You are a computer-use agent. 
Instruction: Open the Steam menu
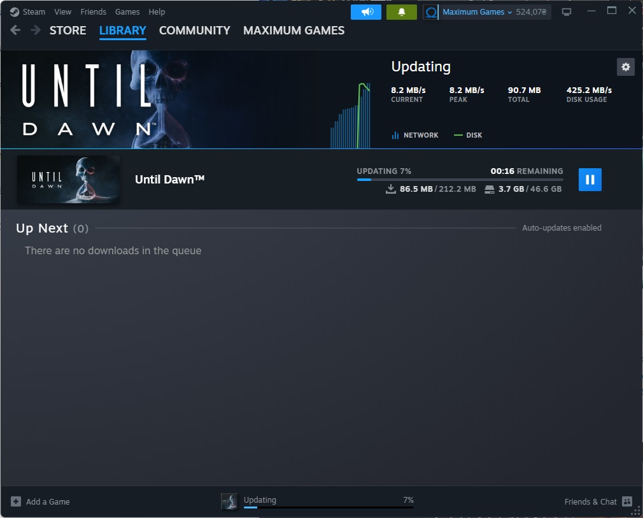[34, 12]
